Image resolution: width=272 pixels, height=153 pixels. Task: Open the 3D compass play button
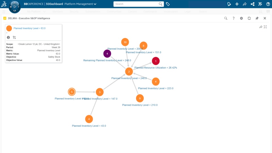(15, 7)
